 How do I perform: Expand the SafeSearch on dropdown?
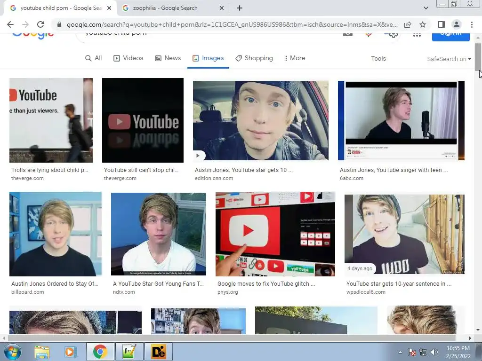click(x=449, y=59)
